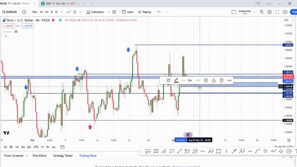The height and width of the screenshot is (167, 297).
Task: Select the 6M date range
Action: pyautogui.click(x=29, y=147)
